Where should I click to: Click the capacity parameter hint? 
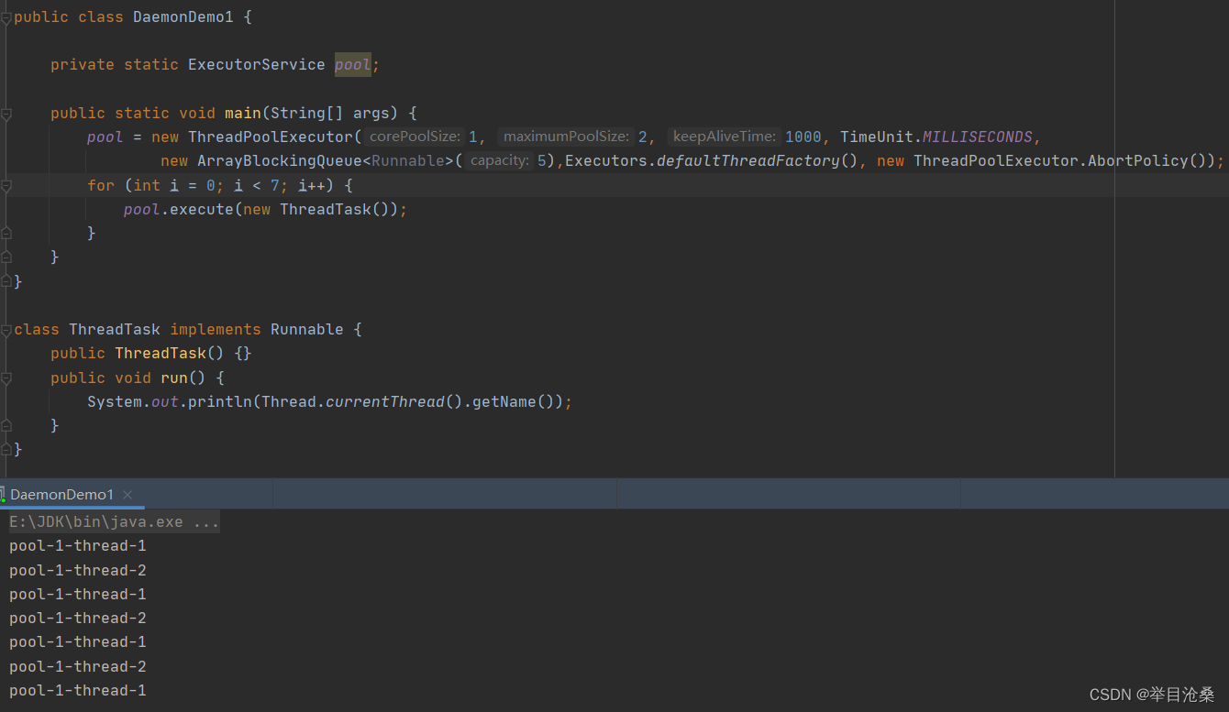[x=499, y=161]
